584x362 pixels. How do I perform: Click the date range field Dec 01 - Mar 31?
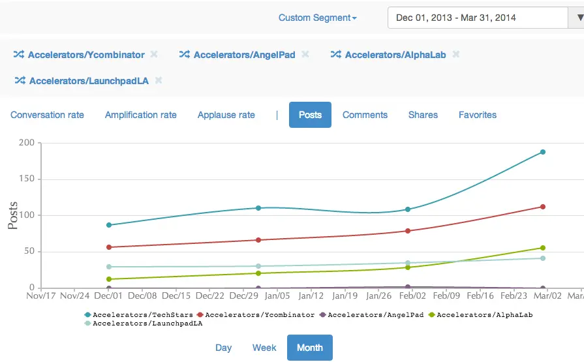click(x=478, y=18)
